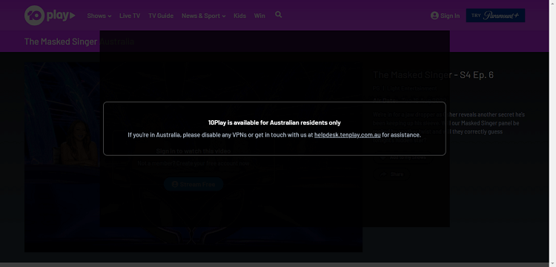This screenshot has height=267, width=556.
Task: Select the Win menu item
Action: point(259,16)
